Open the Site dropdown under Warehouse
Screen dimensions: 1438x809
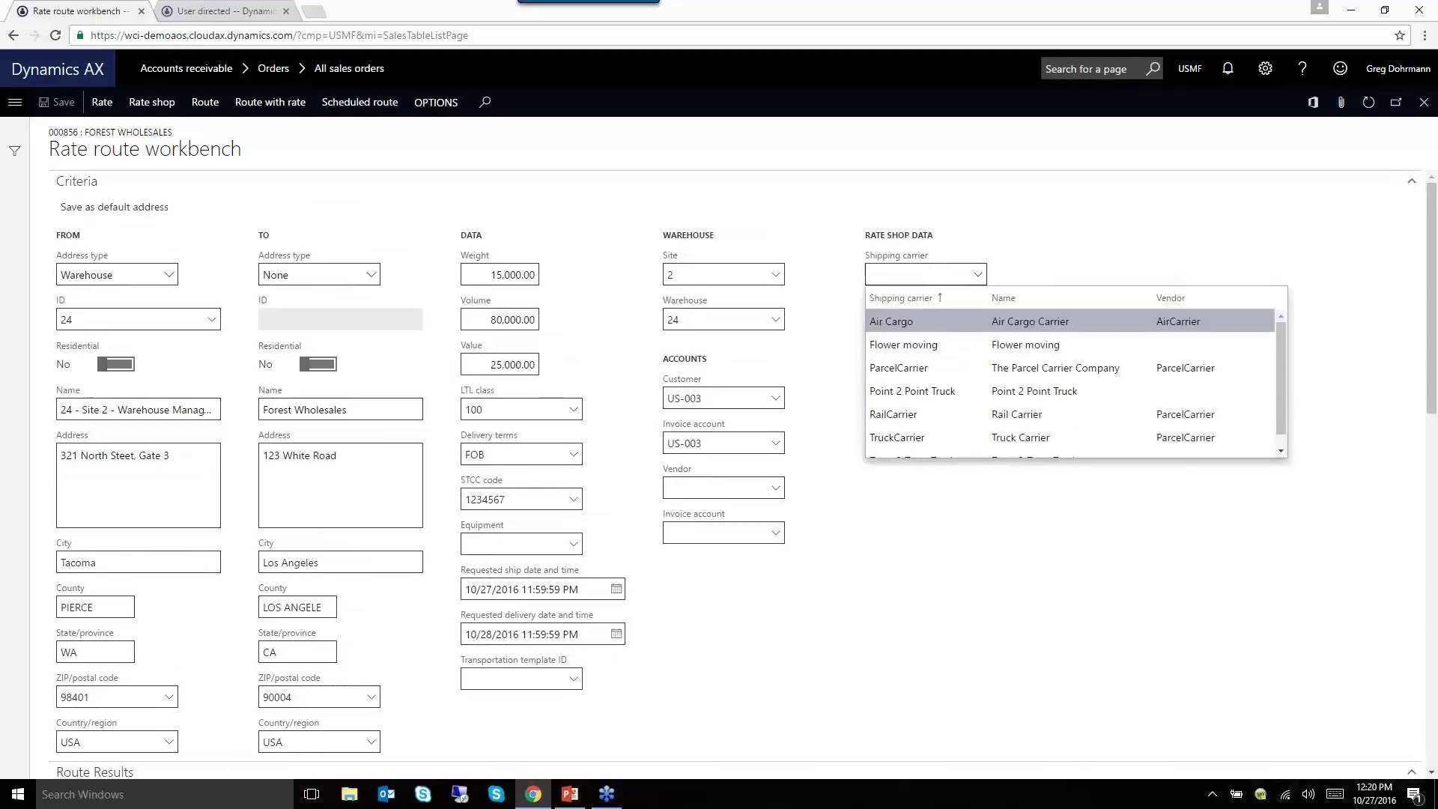click(775, 274)
